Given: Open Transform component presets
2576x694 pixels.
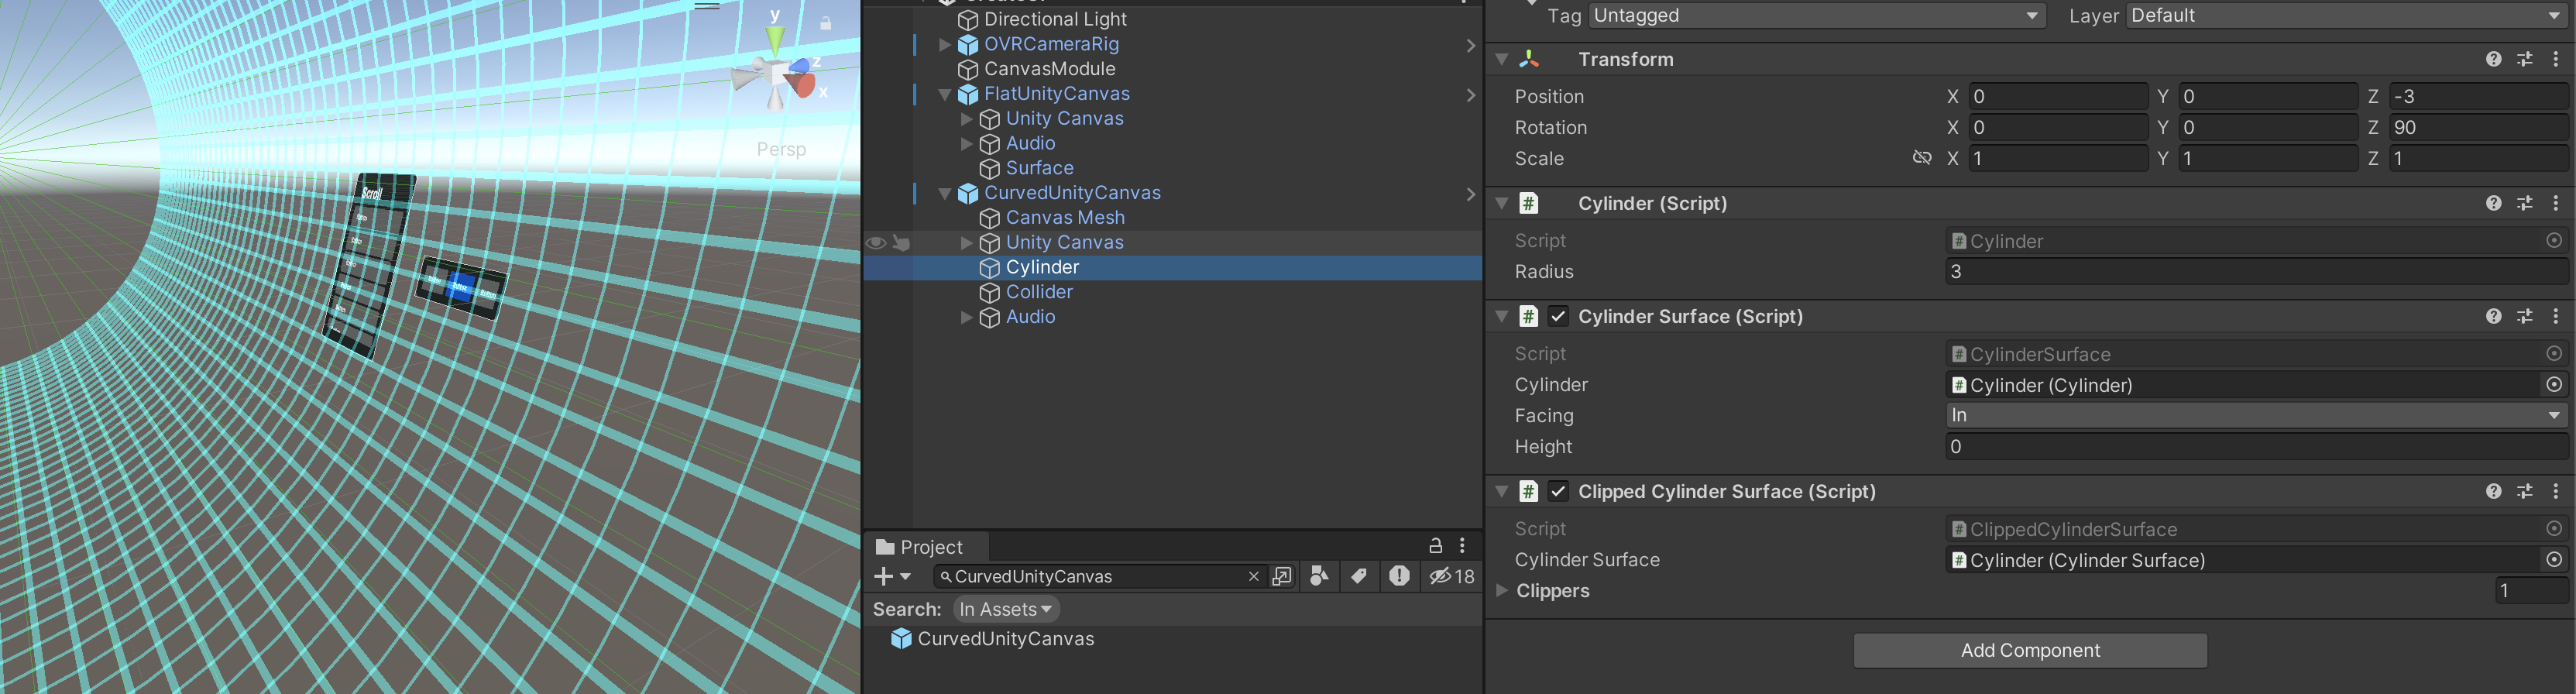Looking at the screenshot, I should (2524, 59).
